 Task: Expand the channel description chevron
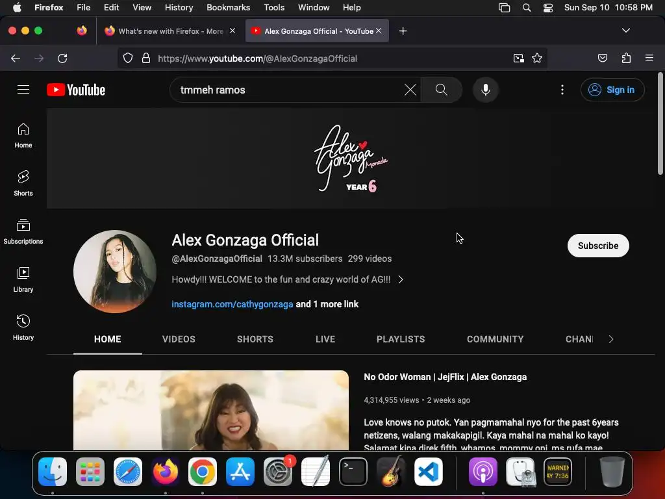pyautogui.click(x=400, y=279)
